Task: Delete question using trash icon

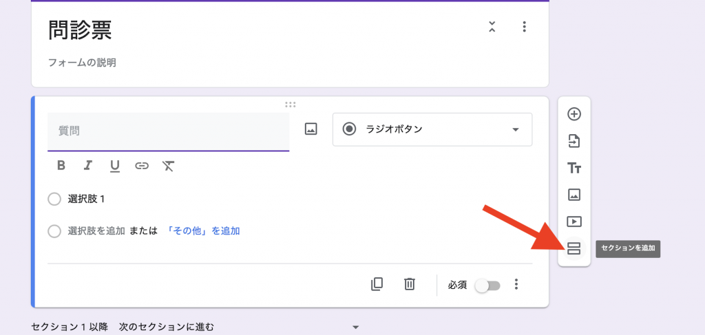Action: [410, 284]
